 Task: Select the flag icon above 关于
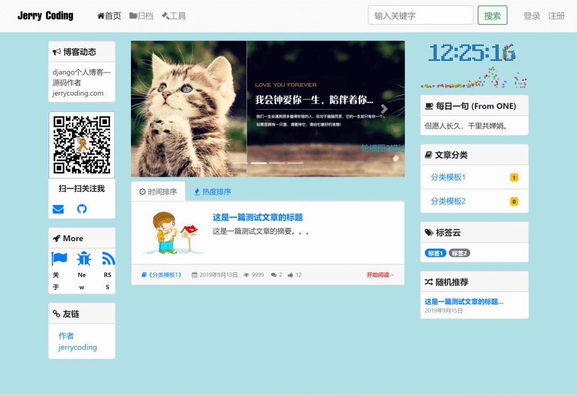coord(60,258)
